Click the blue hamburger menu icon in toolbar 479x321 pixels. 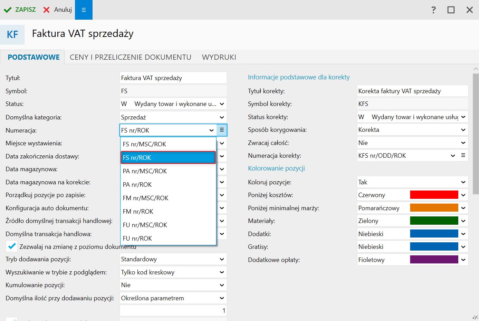point(84,10)
